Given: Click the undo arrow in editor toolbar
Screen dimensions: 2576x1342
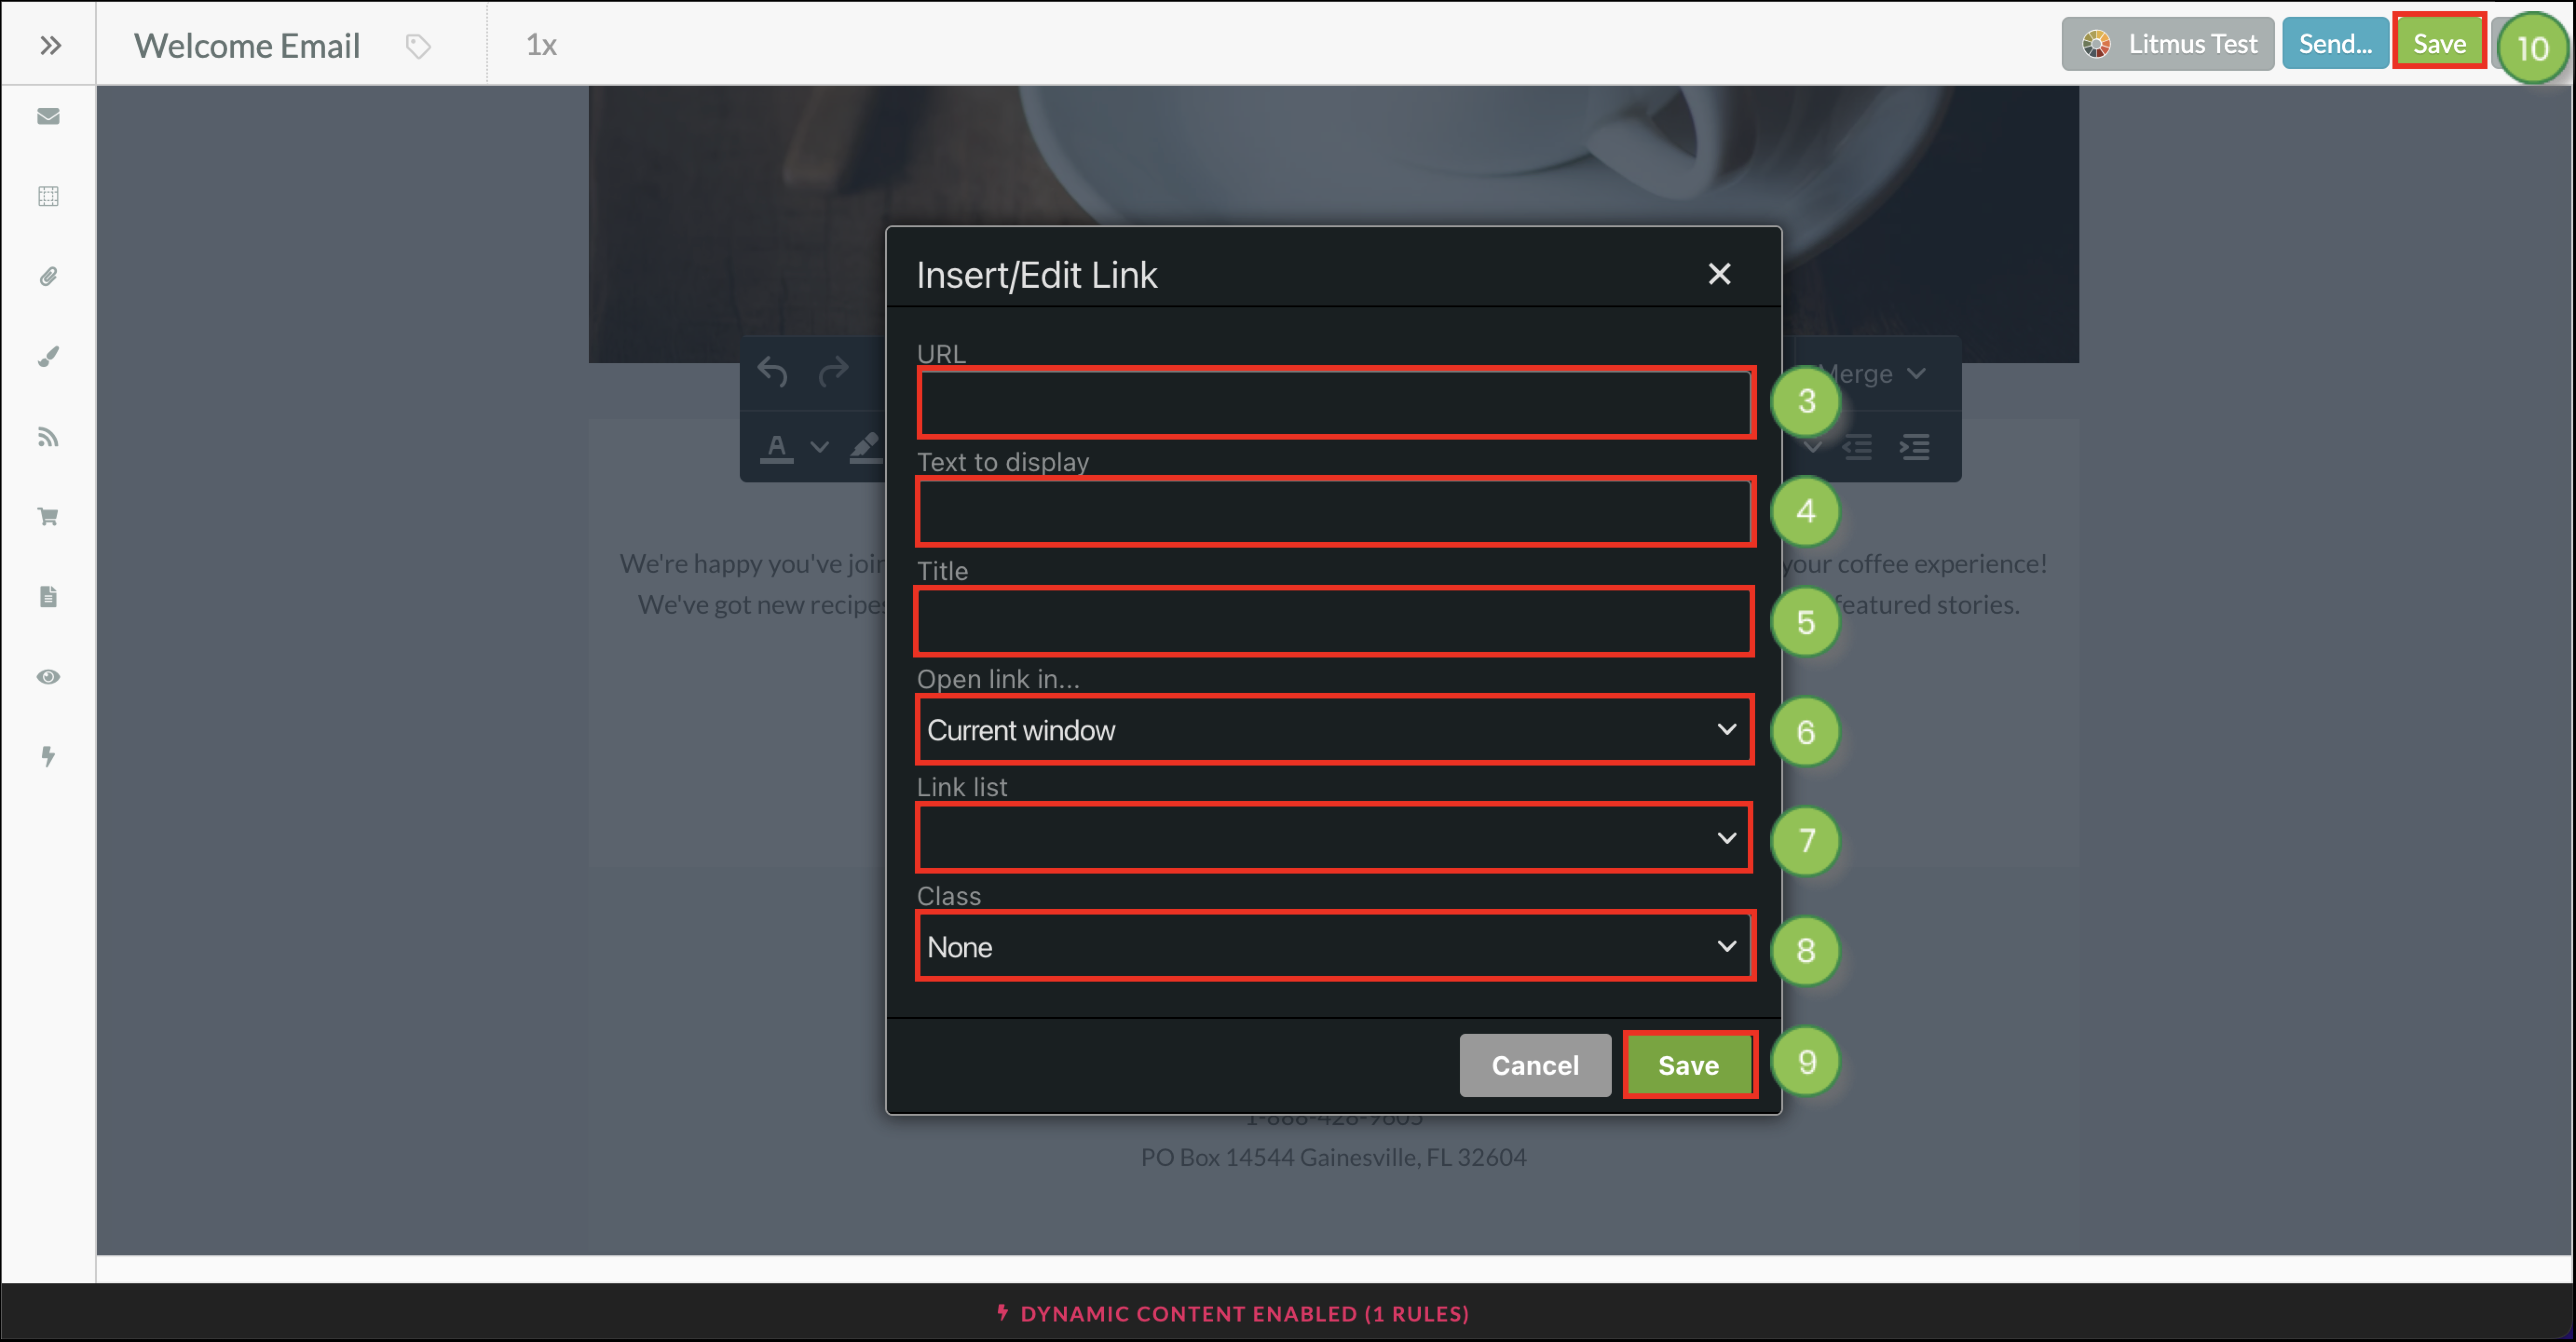Looking at the screenshot, I should pos(772,372).
